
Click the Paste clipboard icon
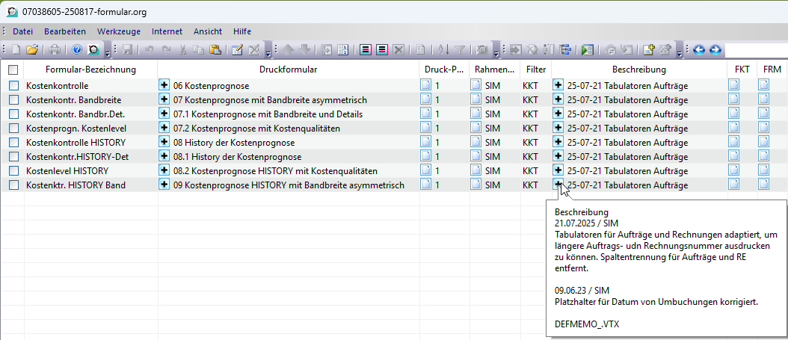[x=215, y=50]
